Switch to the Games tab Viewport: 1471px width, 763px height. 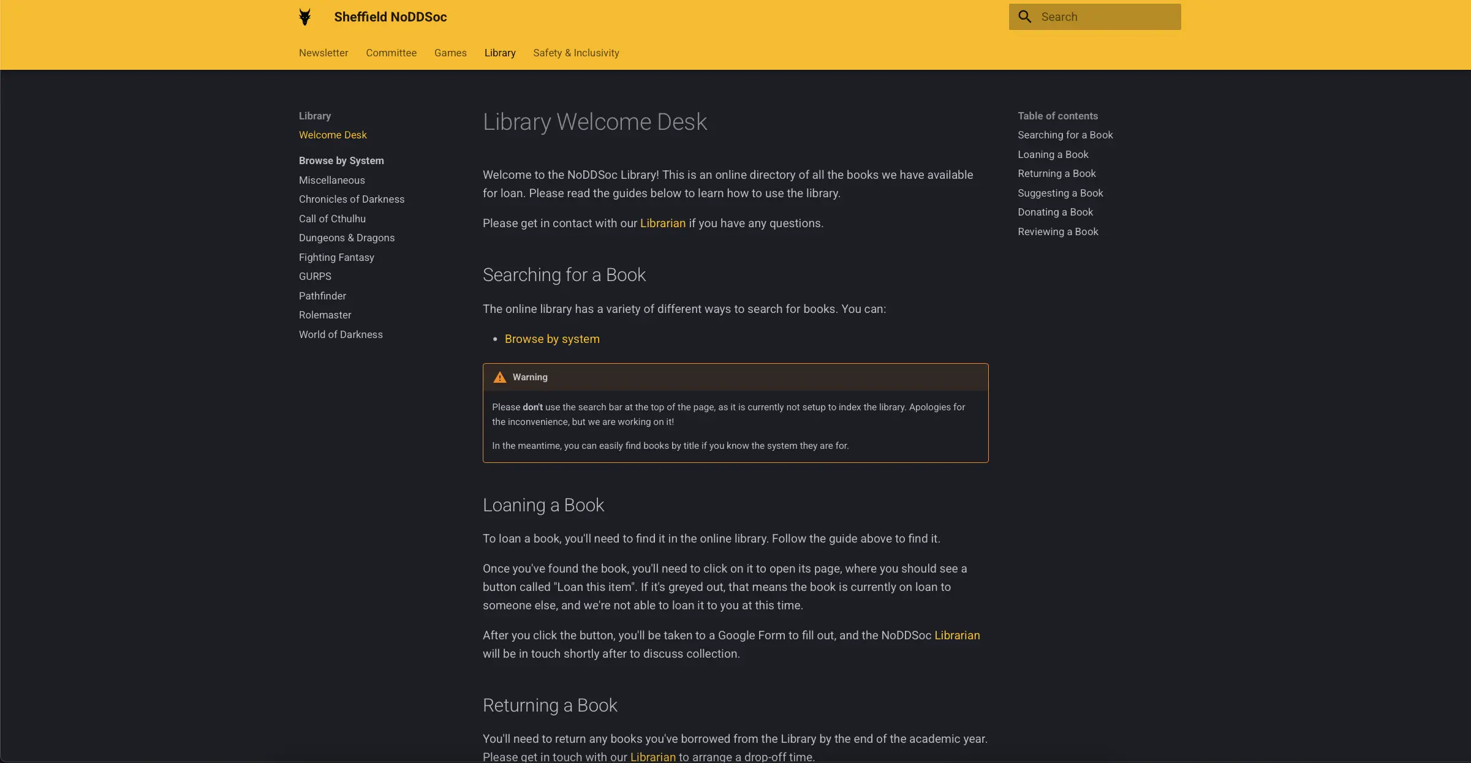tap(450, 53)
